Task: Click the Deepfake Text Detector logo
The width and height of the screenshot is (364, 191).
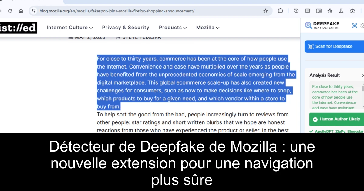Action: [322, 25]
